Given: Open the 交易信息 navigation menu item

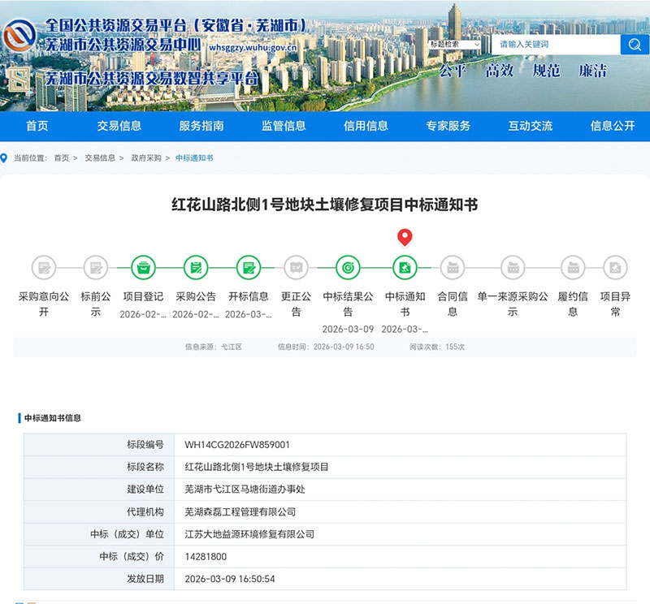Looking at the screenshot, I should [x=119, y=126].
